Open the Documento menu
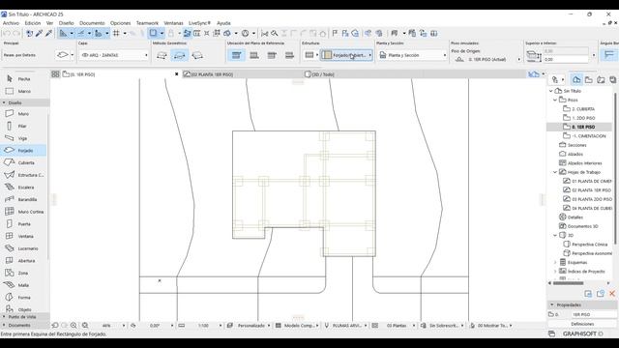Image resolution: width=619 pixels, height=348 pixels. point(92,23)
